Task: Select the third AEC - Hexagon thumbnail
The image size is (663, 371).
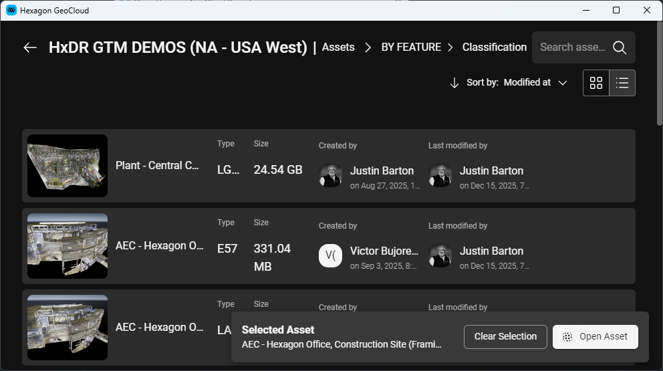Action: [x=68, y=328]
